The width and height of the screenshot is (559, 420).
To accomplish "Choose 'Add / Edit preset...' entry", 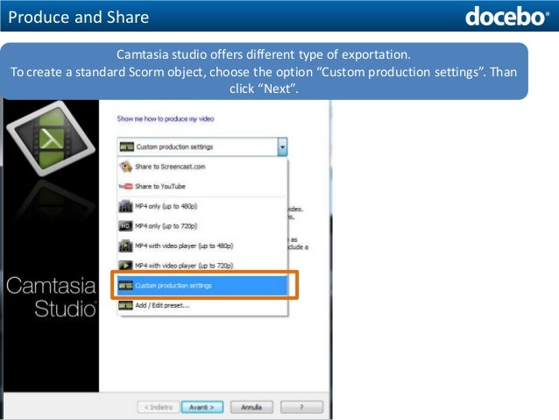I will (202, 305).
